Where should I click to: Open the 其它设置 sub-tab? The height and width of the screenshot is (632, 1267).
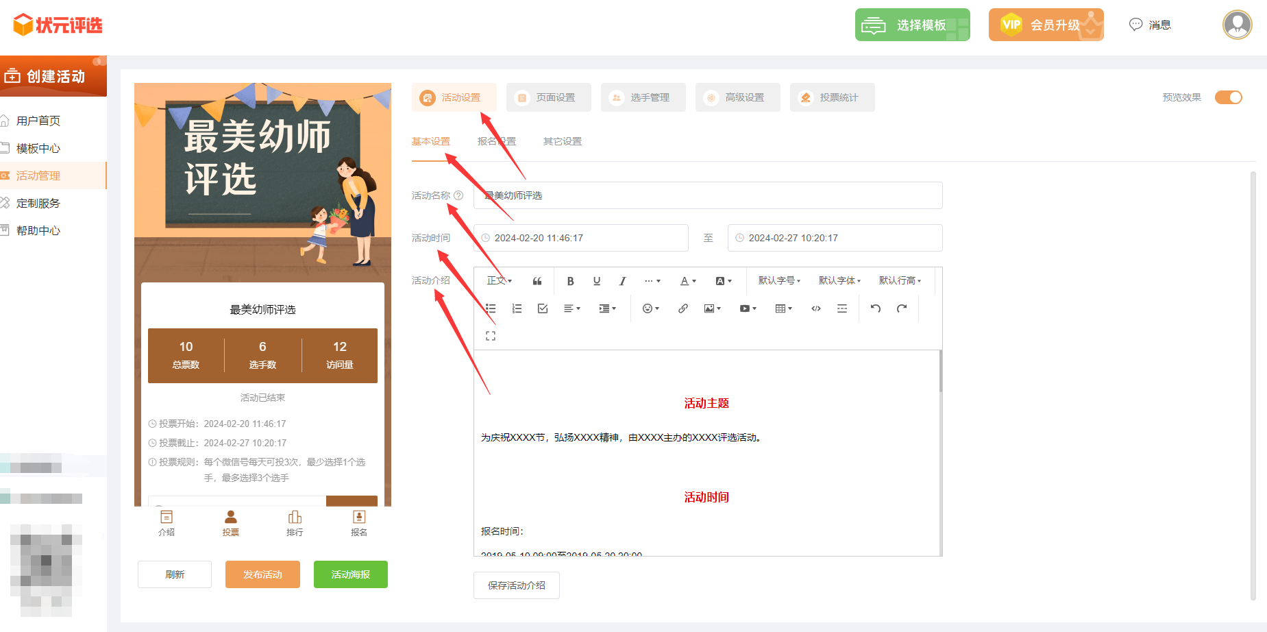click(562, 141)
